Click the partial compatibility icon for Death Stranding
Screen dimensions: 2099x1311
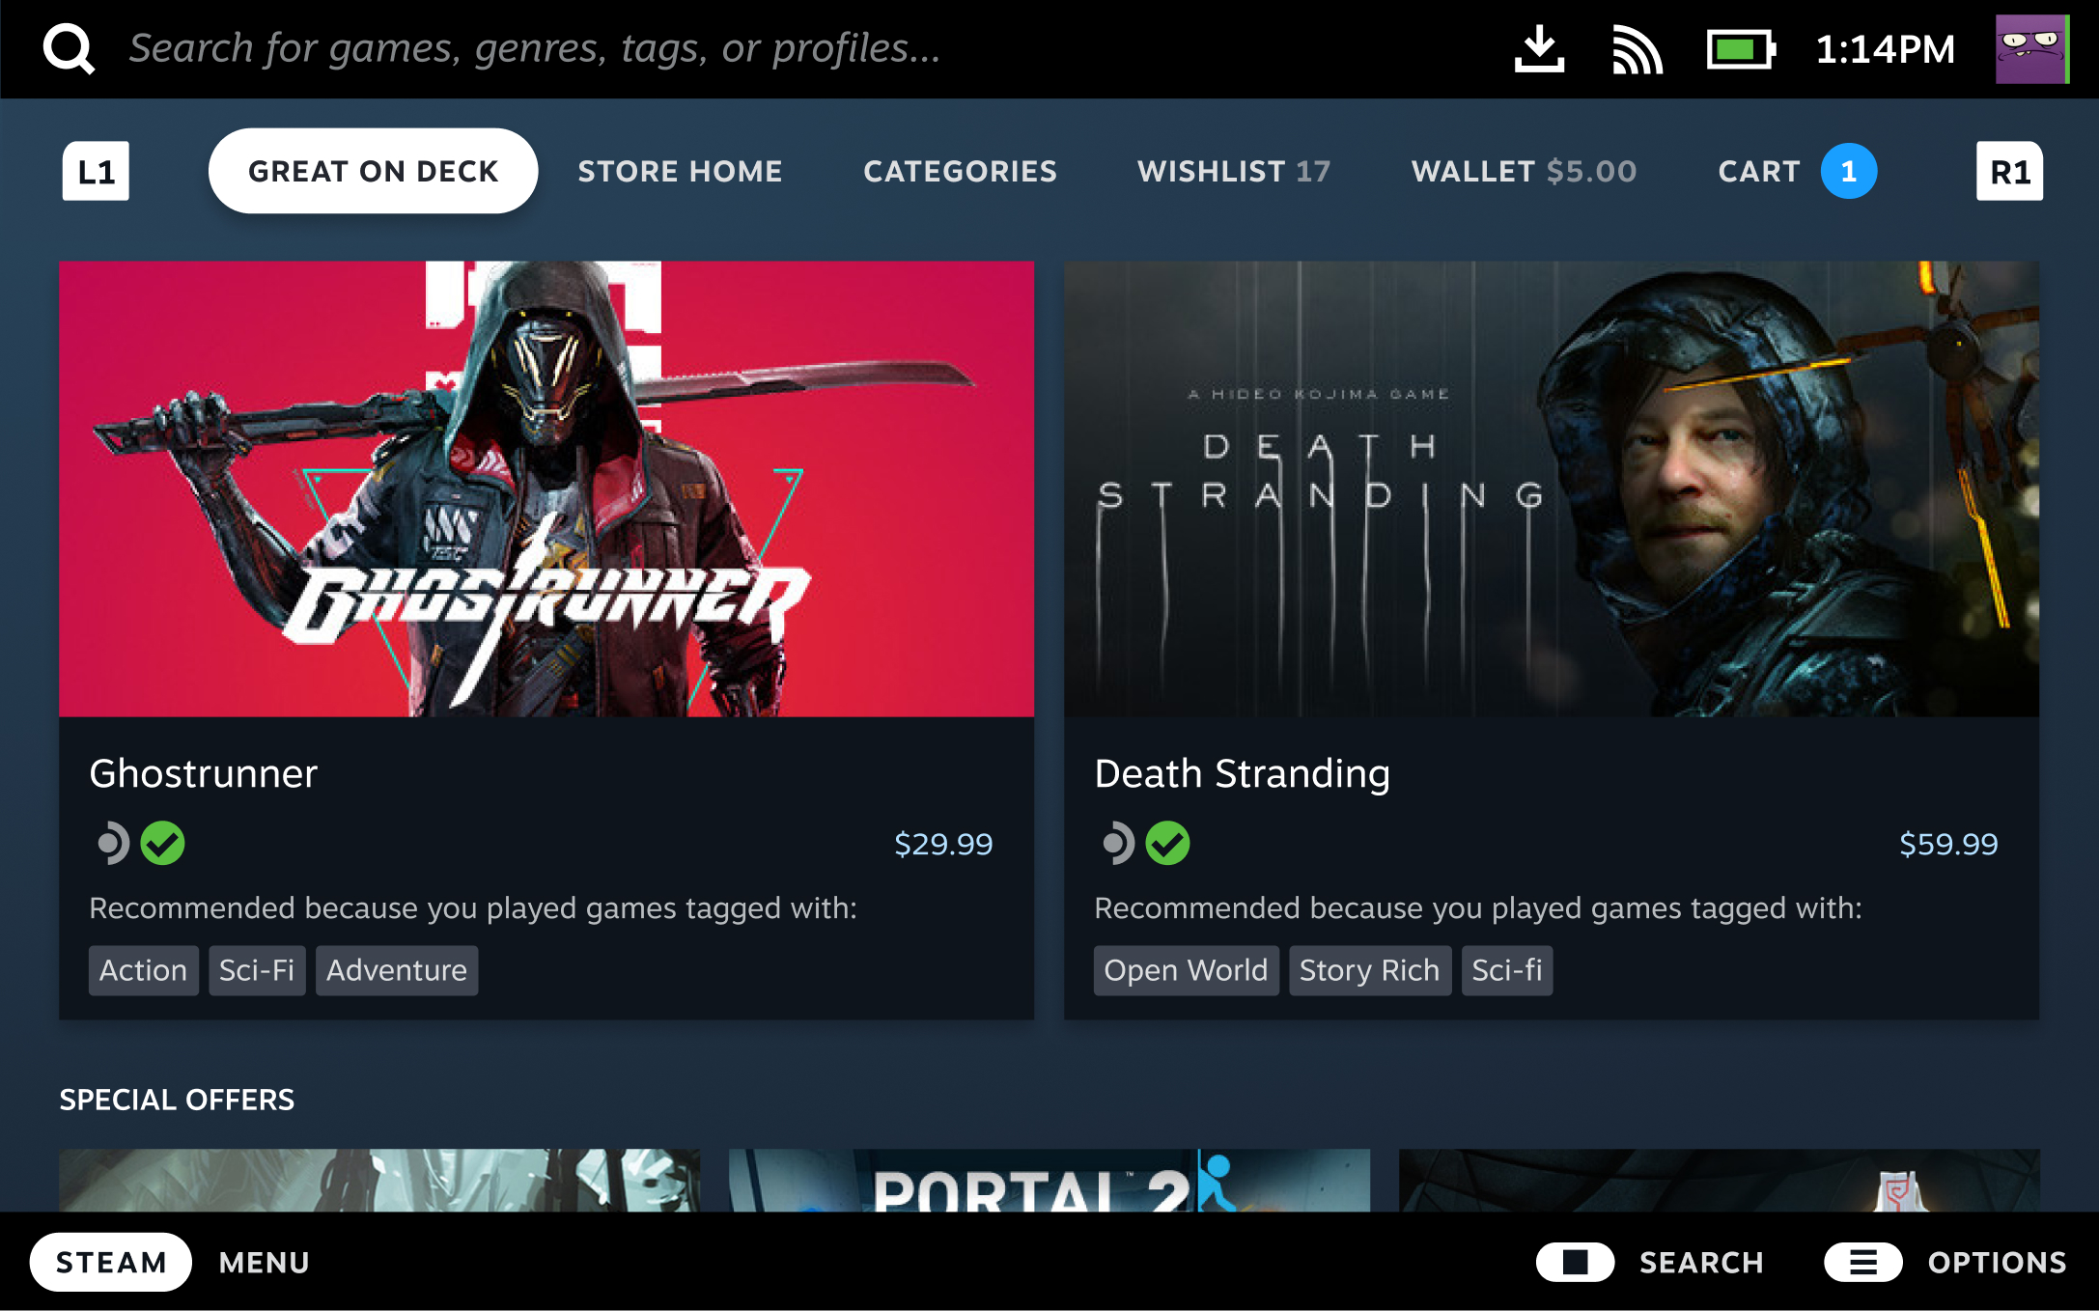[x=1113, y=841]
